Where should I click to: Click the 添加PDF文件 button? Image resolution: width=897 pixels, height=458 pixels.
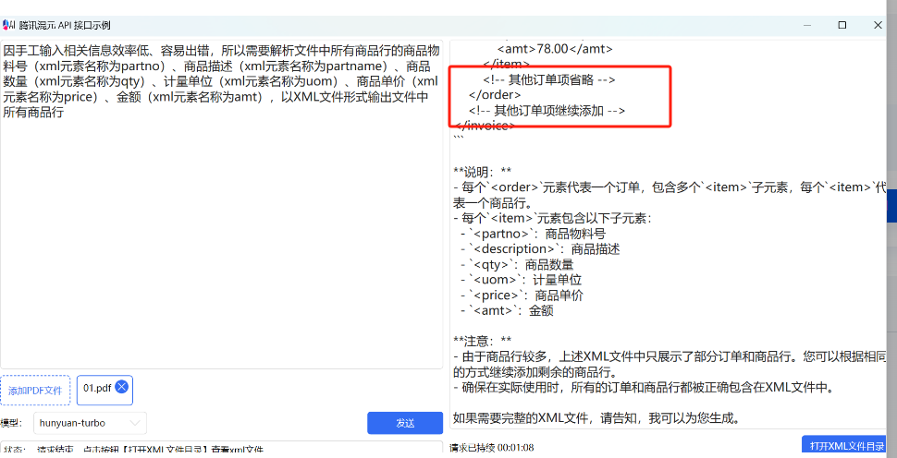[35, 391]
